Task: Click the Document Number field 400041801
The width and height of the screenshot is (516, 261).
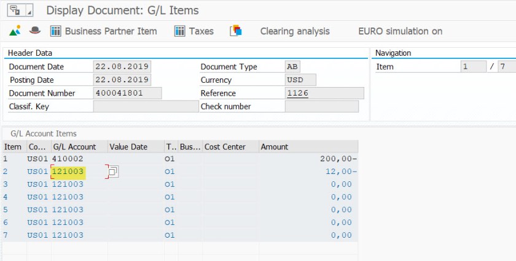Action: [x=127, y=93]
